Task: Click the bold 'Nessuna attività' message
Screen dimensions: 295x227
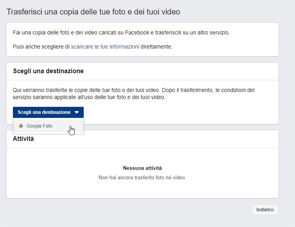Action: tap(142, 168)
